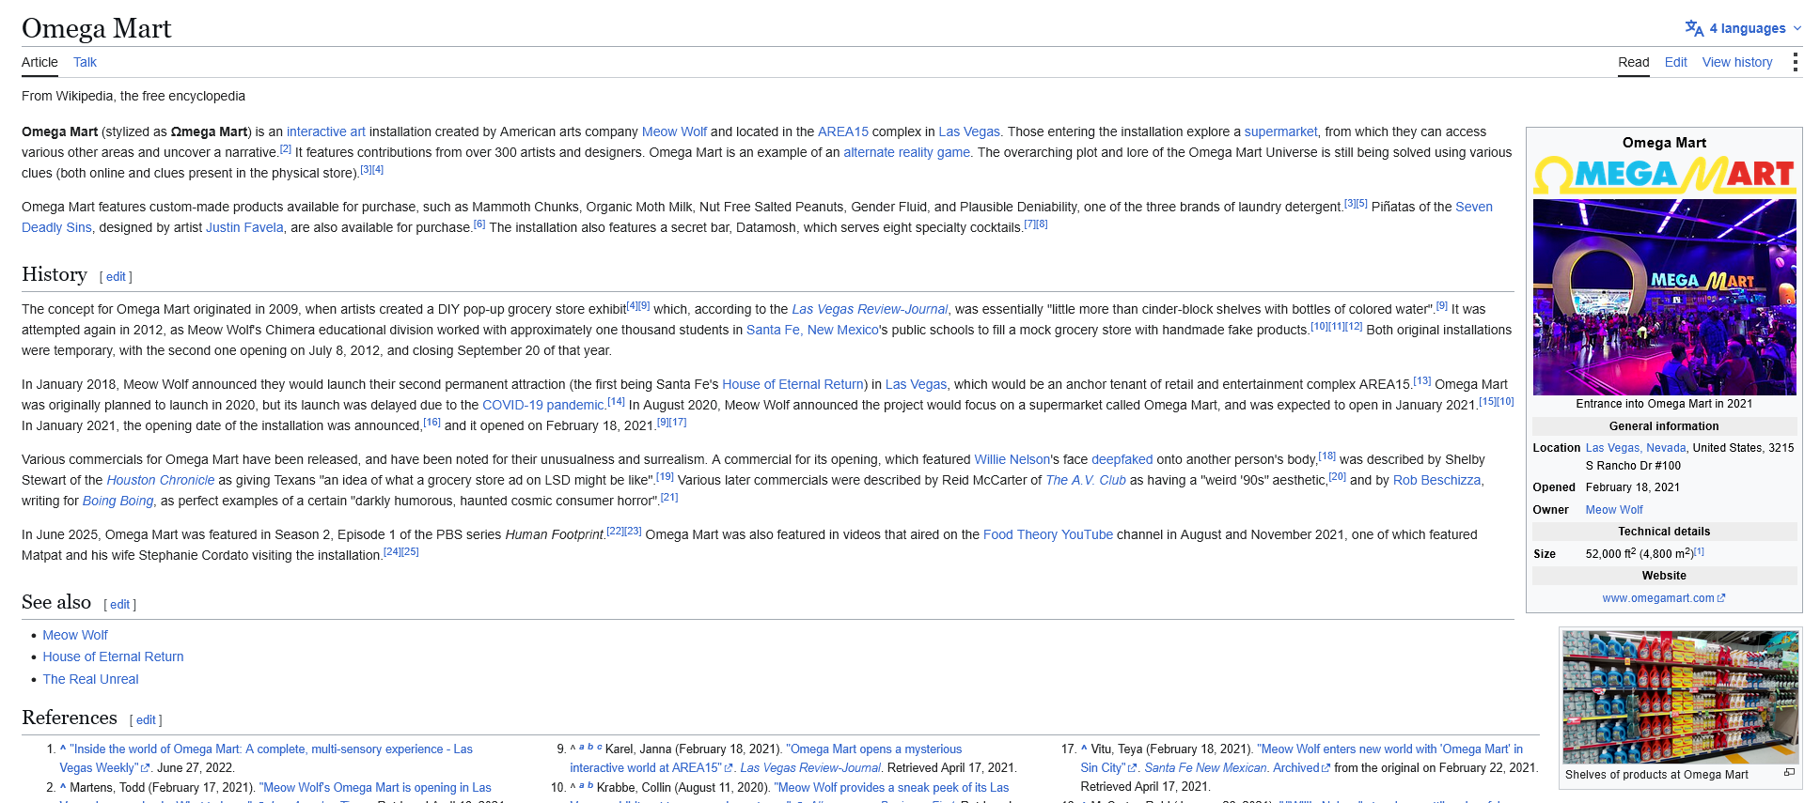The height and width of the screenshot is (803, 1820).
Task: Open the View history tab
Action: coord(1737,62)
